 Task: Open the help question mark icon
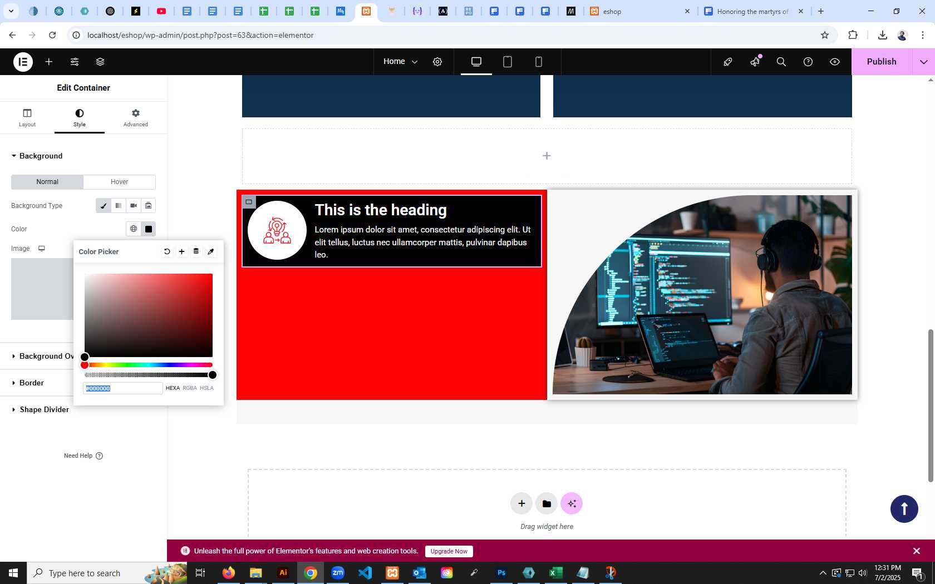click(808, 62)
